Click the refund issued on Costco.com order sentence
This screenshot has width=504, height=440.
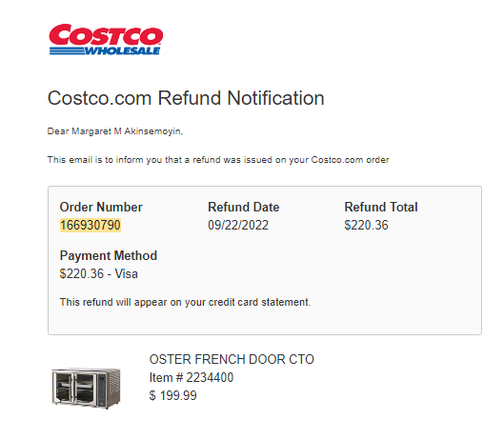(218, 160)
